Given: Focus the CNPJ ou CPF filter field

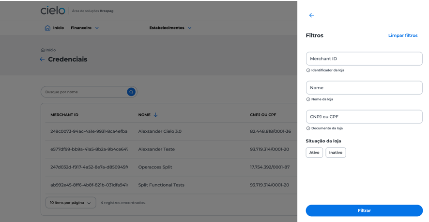Looking at the screenshot, I should point(364,117).
